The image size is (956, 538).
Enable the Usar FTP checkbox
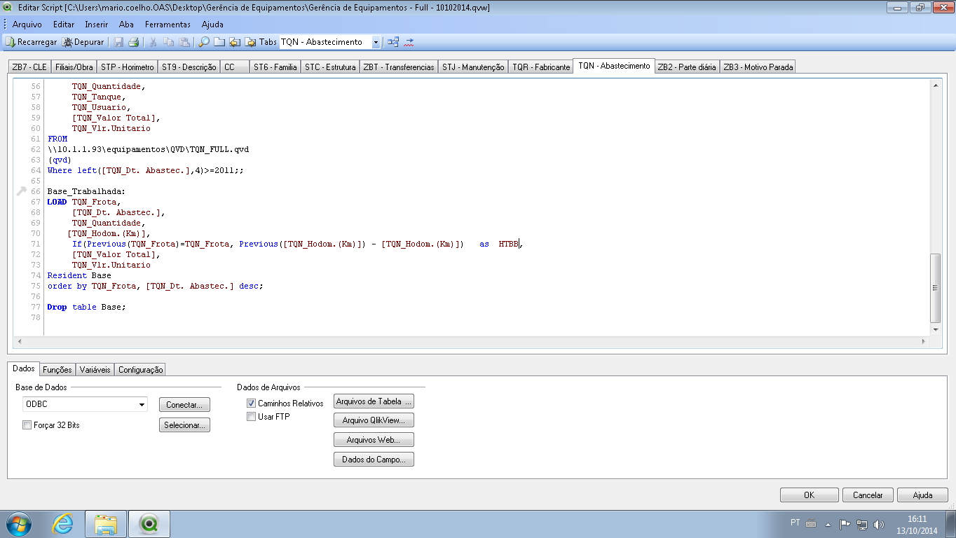pos(251,417)
